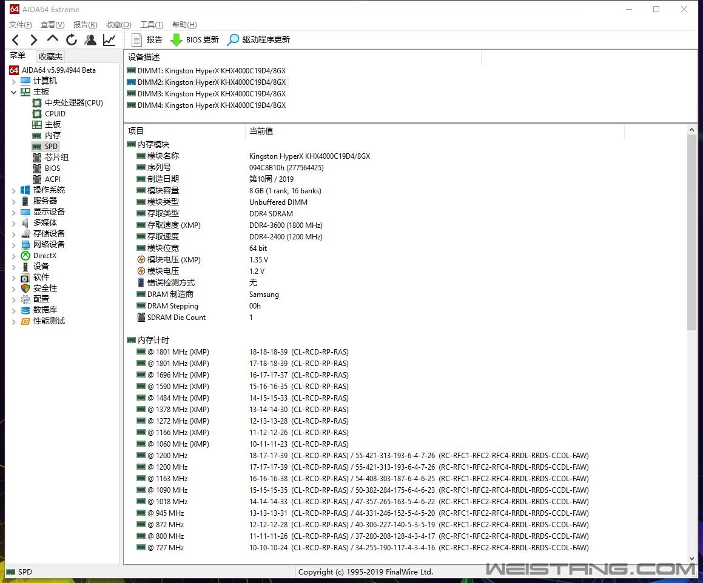Open the 文件(F) menu

click(20, 25)
